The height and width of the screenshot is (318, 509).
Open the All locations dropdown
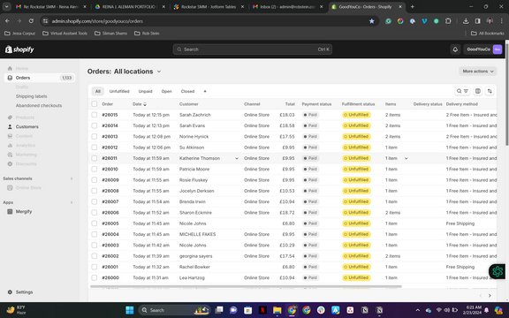137,72
